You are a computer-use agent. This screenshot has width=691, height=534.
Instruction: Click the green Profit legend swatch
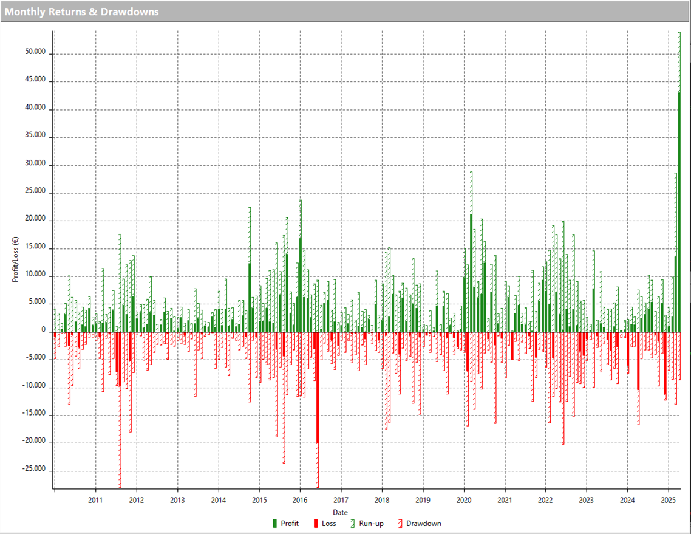pos(274,523)
